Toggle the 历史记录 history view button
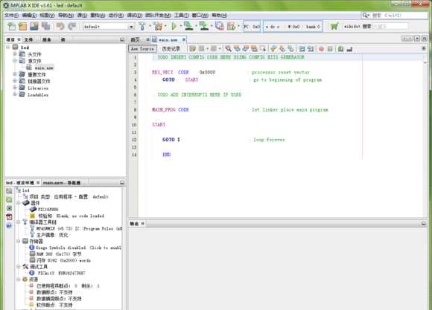 (171, 48)
